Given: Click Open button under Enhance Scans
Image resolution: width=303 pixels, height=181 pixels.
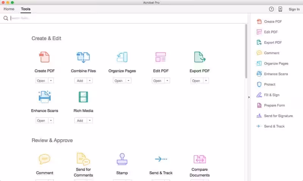Looking at the screenshot, I should (42, 120).
